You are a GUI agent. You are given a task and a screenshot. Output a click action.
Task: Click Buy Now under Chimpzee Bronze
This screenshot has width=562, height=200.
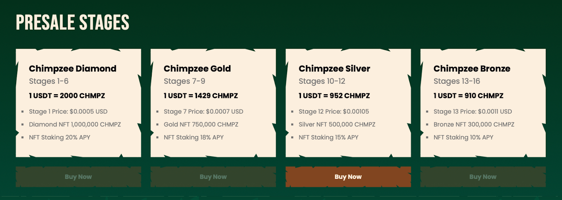pyautogui.click(x=483, y=177)
